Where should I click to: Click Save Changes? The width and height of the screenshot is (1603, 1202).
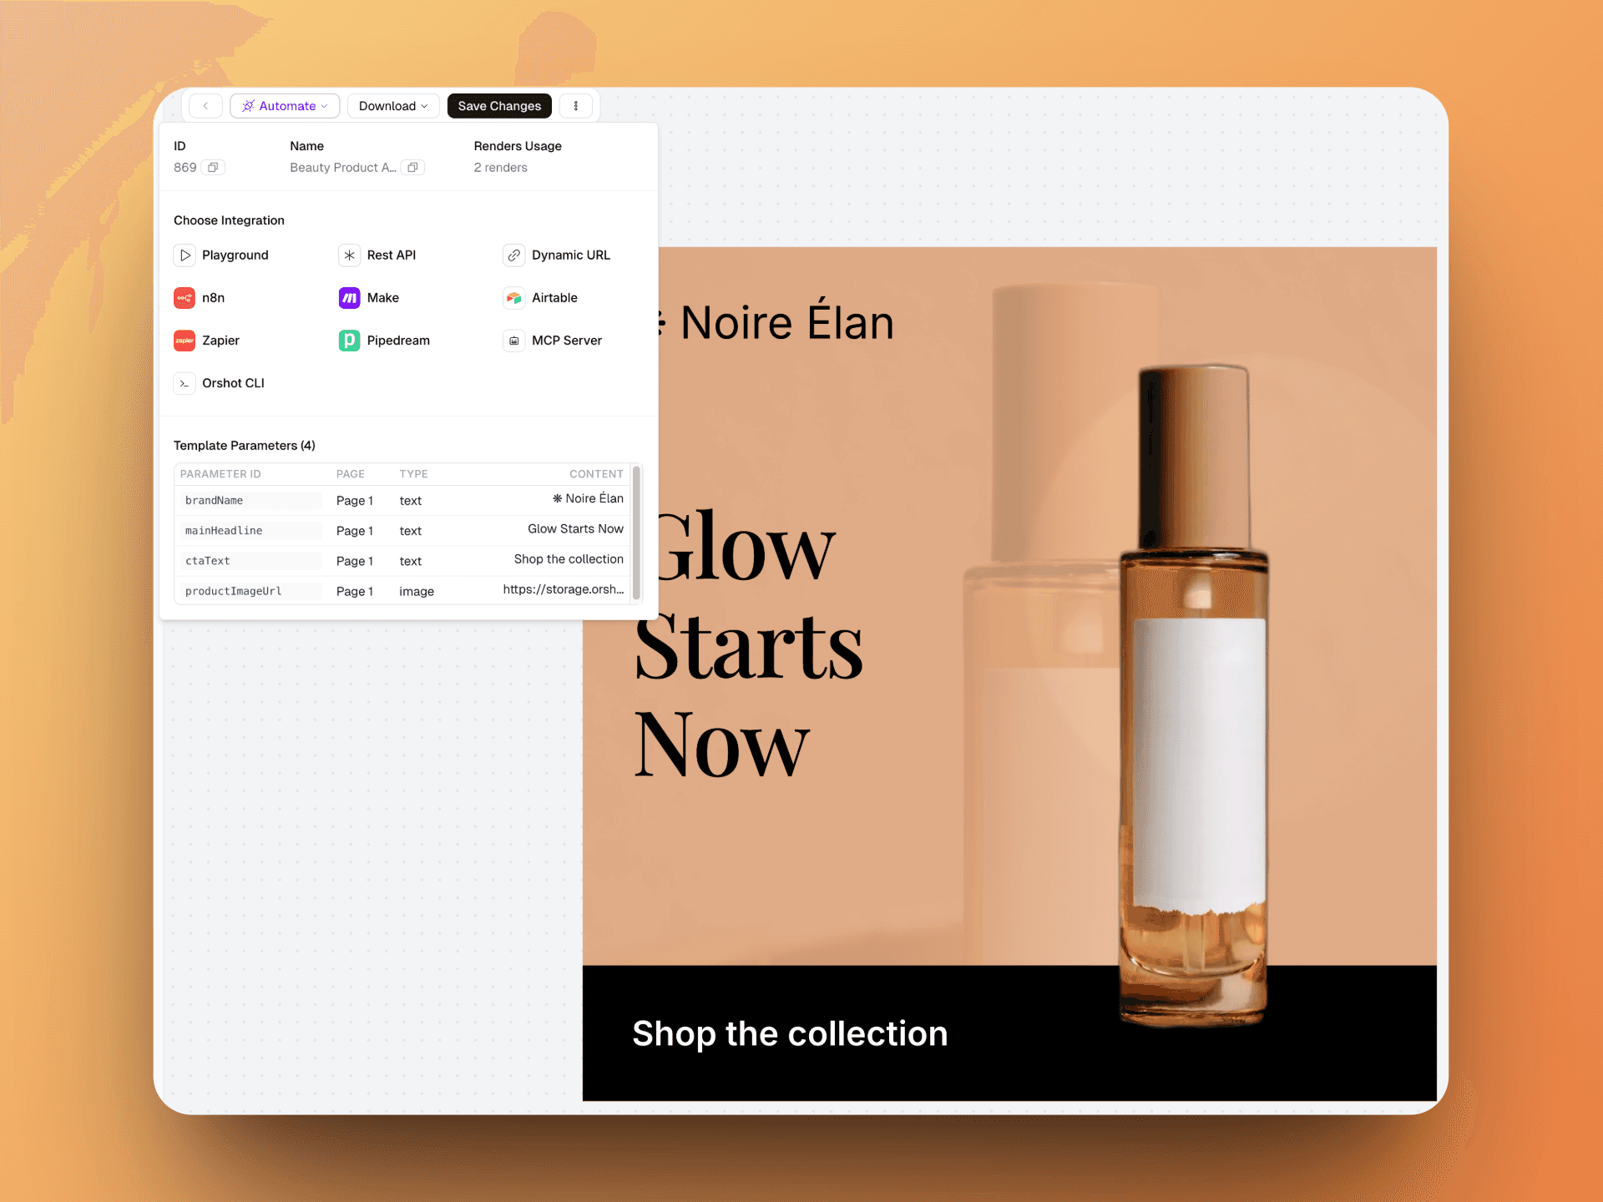click(498, 105)
